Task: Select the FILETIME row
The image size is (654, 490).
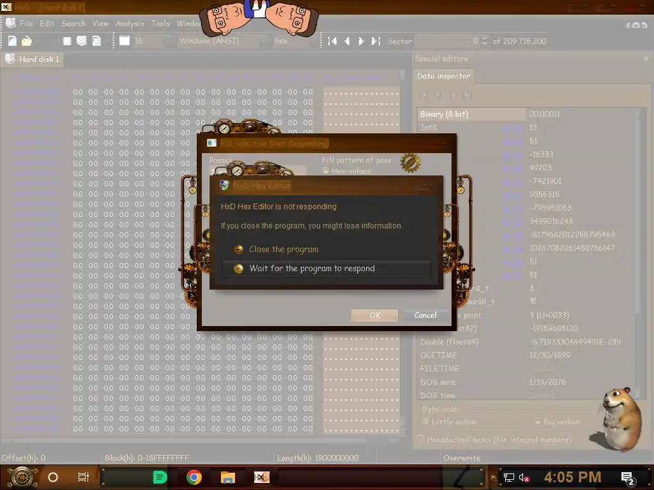Action: pyautogui.click(x=526, y=368)
